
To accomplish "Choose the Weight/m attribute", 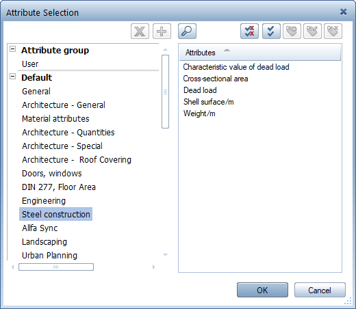I will tap(199, 113).
